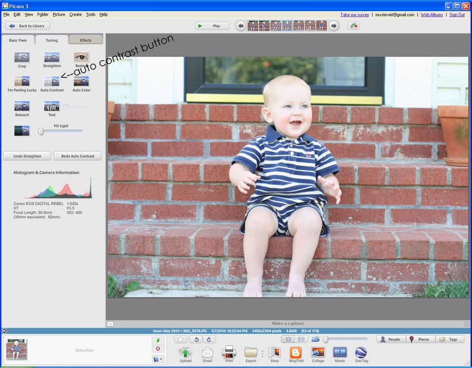Click the I'm Feeling Lucky icon
The image size is (472, 368).
coord(22,81)
